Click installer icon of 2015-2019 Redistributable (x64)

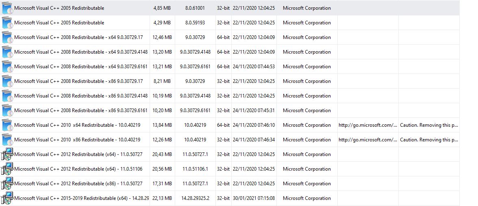click(7, 198)
